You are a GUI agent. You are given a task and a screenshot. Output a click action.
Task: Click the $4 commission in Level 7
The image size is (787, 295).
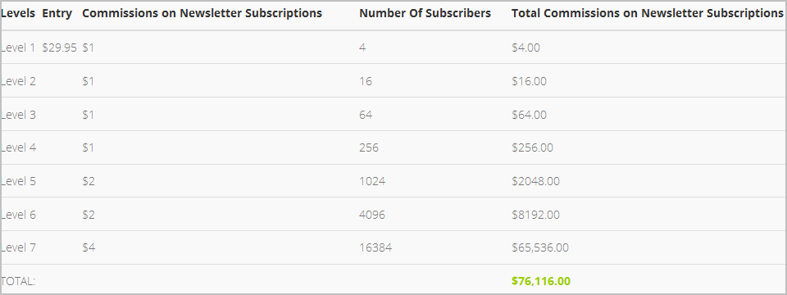click(89, 247)
